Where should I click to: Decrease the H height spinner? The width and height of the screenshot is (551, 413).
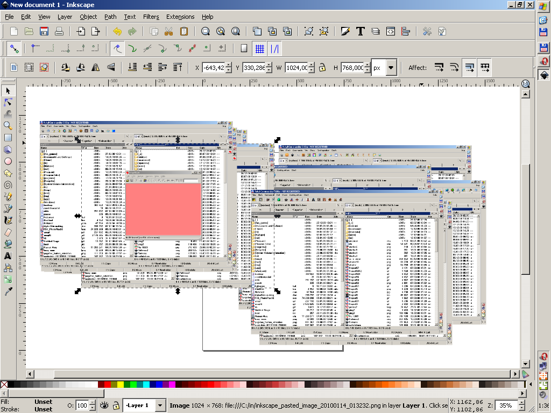(368, 70)
